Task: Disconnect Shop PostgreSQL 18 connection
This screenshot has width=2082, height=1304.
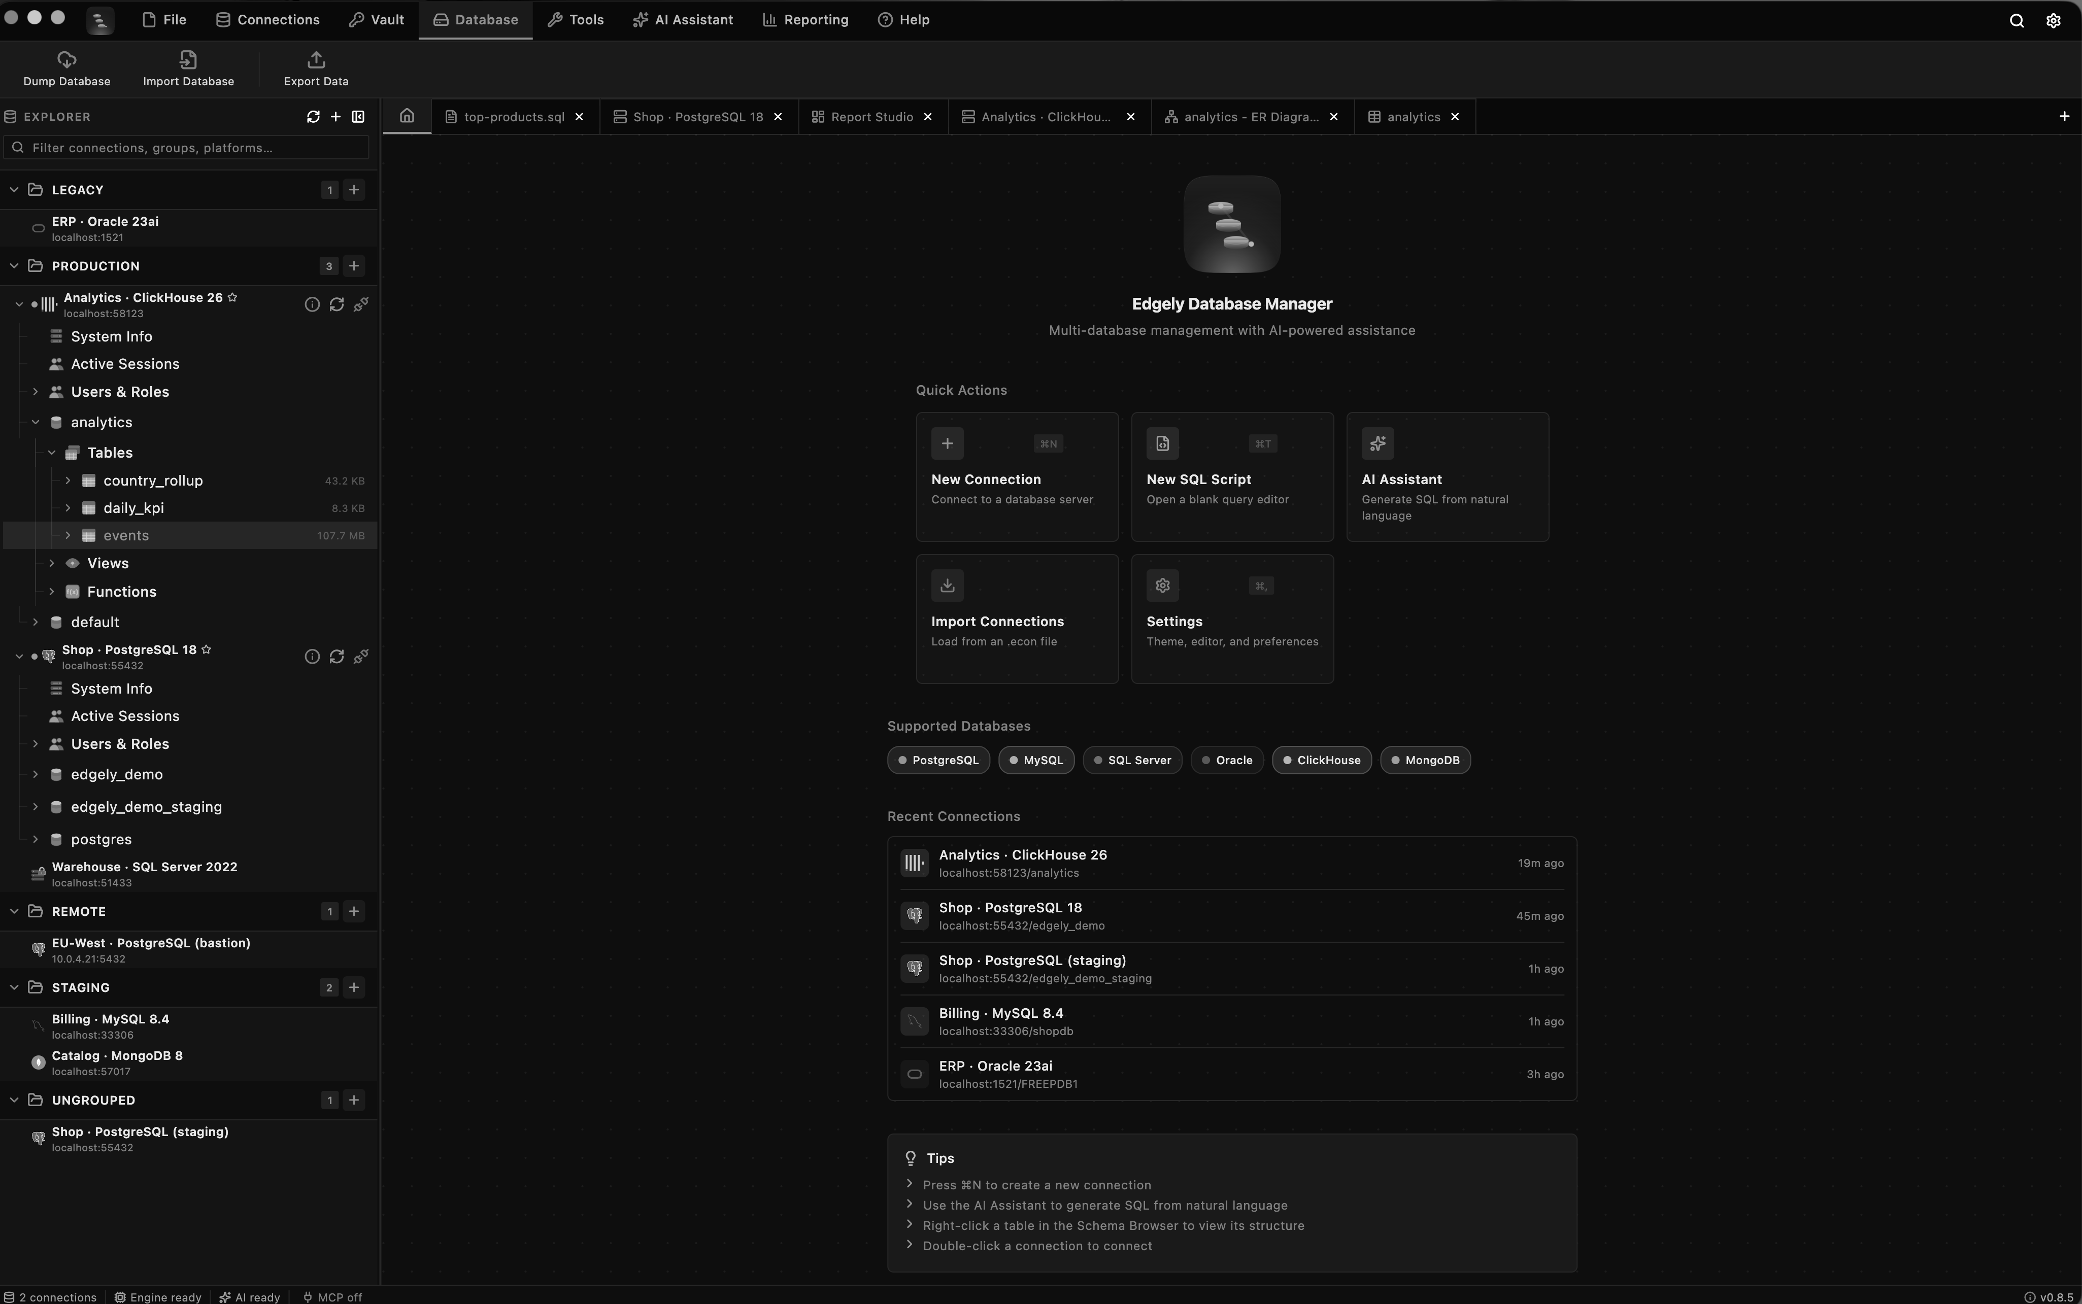Action: (361, 657)
